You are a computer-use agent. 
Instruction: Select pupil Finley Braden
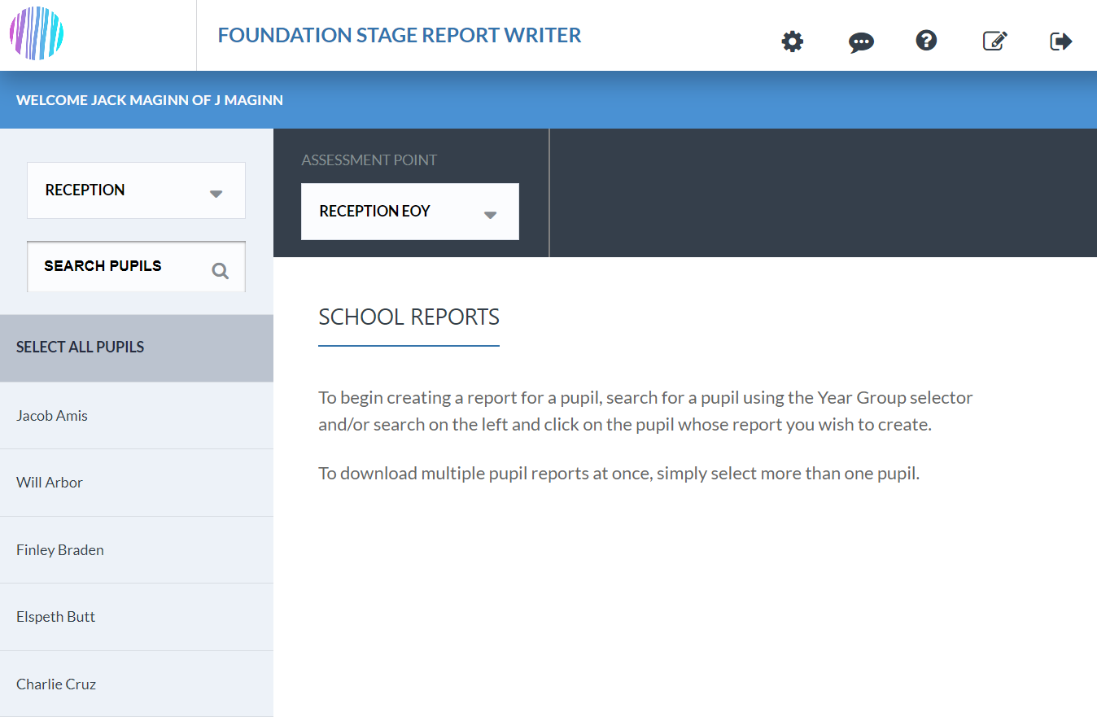point(137,550)
